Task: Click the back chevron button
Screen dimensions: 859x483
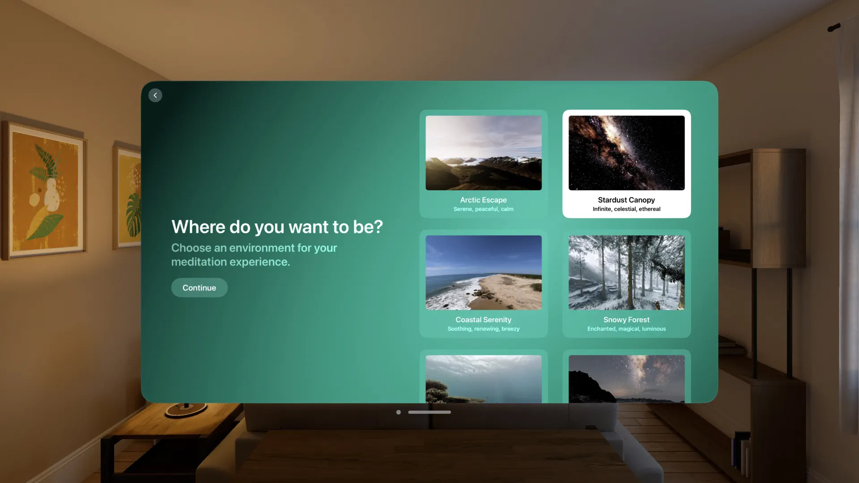Action: 155,95
